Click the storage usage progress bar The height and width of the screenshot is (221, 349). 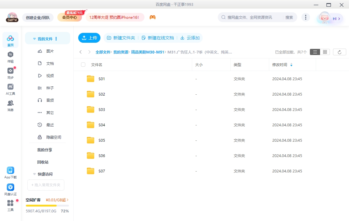pyautogui.click(x=47, y=205)
